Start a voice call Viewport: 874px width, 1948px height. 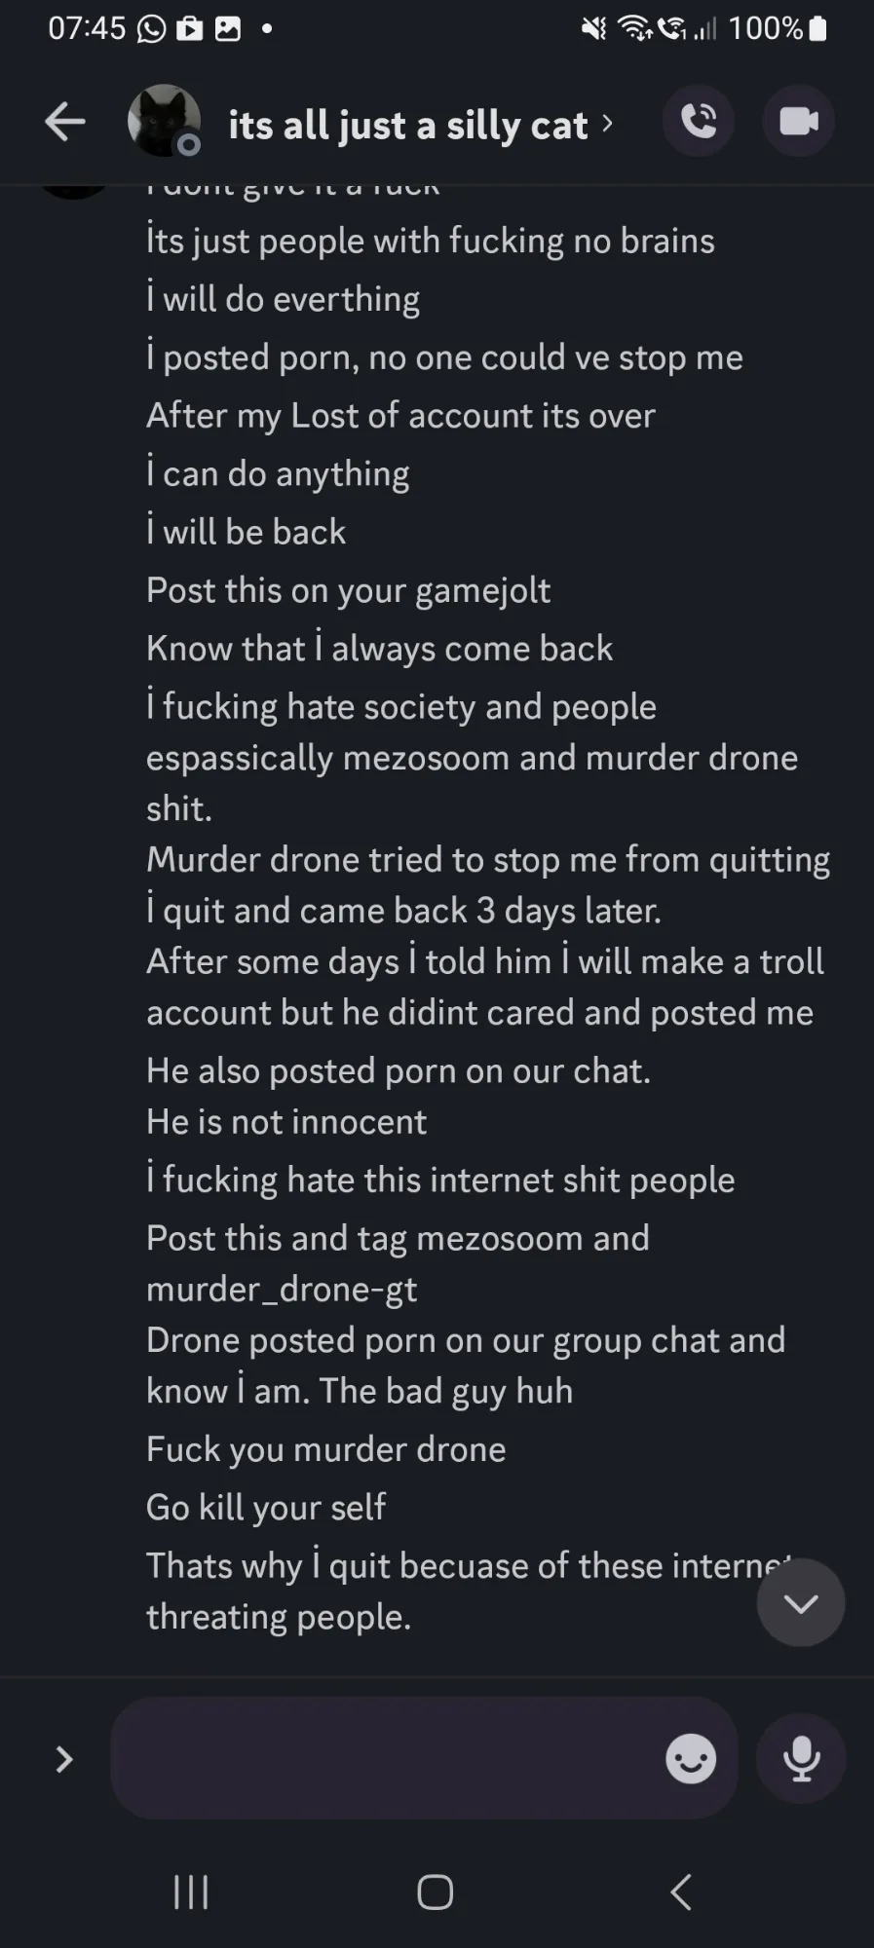tap(699, 121)
